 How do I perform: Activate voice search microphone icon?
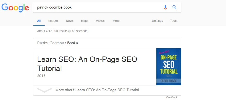pos(165,7)
